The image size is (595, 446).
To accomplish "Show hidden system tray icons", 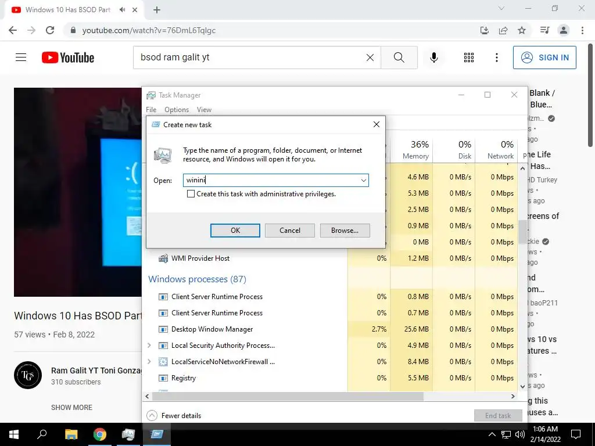I will click(x=492, y=434).
